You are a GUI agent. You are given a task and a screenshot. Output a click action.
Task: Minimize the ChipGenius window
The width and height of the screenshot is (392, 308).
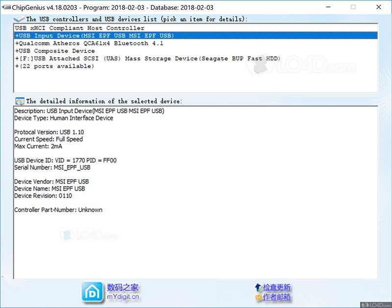pos(328,7)
